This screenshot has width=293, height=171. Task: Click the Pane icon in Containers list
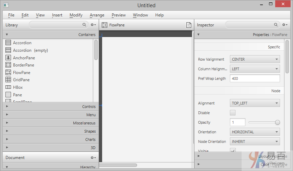8,95
